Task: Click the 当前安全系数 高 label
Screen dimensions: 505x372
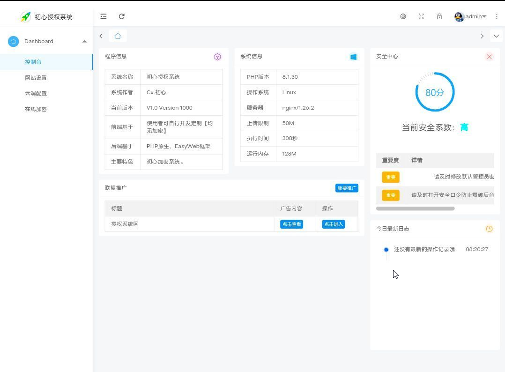Action: [x=435, y=127]
